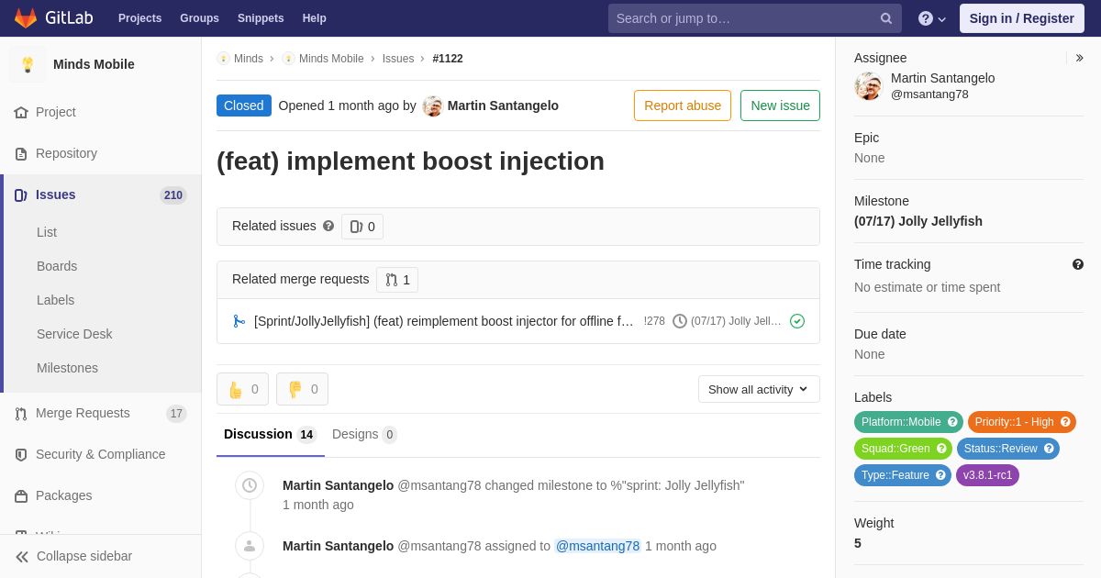Click the Report abuse button
This screenshot has height=578, width=1101.
[x=683, y=106]
